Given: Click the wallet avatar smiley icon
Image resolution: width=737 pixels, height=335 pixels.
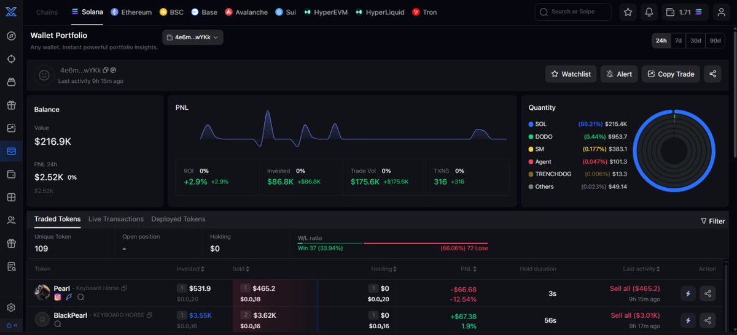Looking at the screenshot, I should coord(44,75).
